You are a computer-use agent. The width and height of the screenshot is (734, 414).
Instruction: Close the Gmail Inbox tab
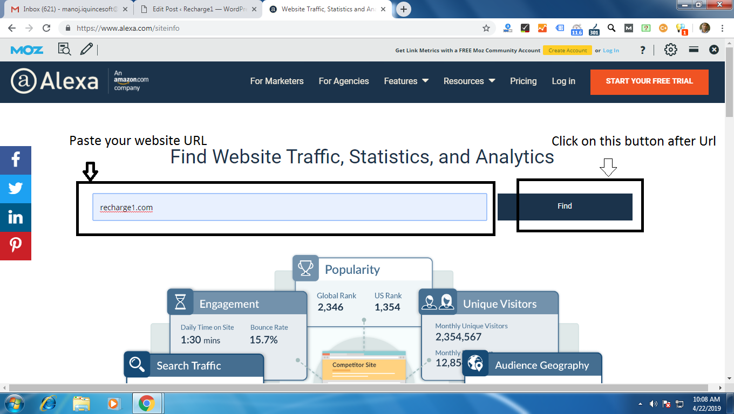click(x=125, y=9)
